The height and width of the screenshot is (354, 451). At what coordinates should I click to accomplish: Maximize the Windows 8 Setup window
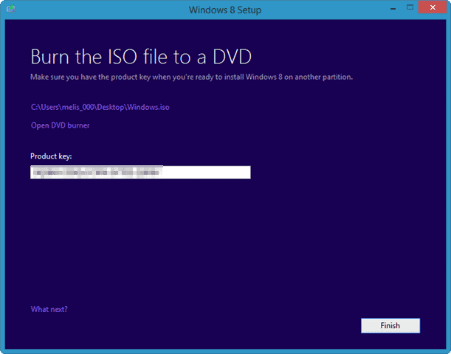[x=410, y=8]
